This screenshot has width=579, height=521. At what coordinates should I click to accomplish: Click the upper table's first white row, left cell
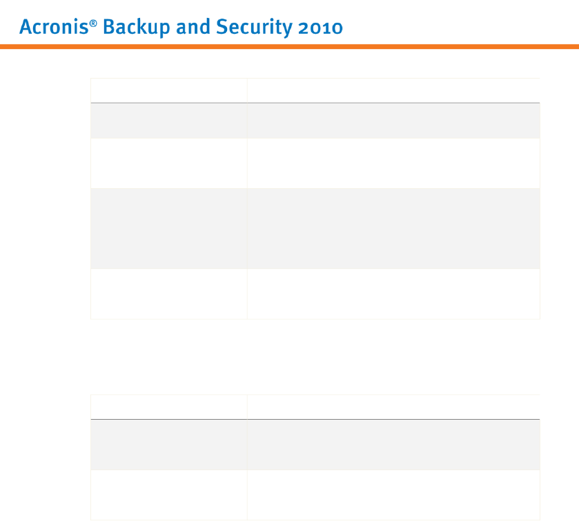coord(168,163)
